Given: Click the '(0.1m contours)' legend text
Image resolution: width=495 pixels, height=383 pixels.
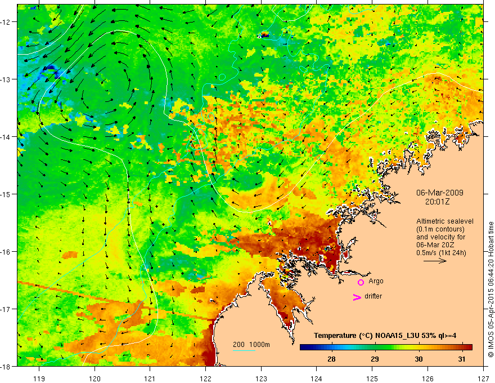Looking at the screenshot, I should [440, 229].
